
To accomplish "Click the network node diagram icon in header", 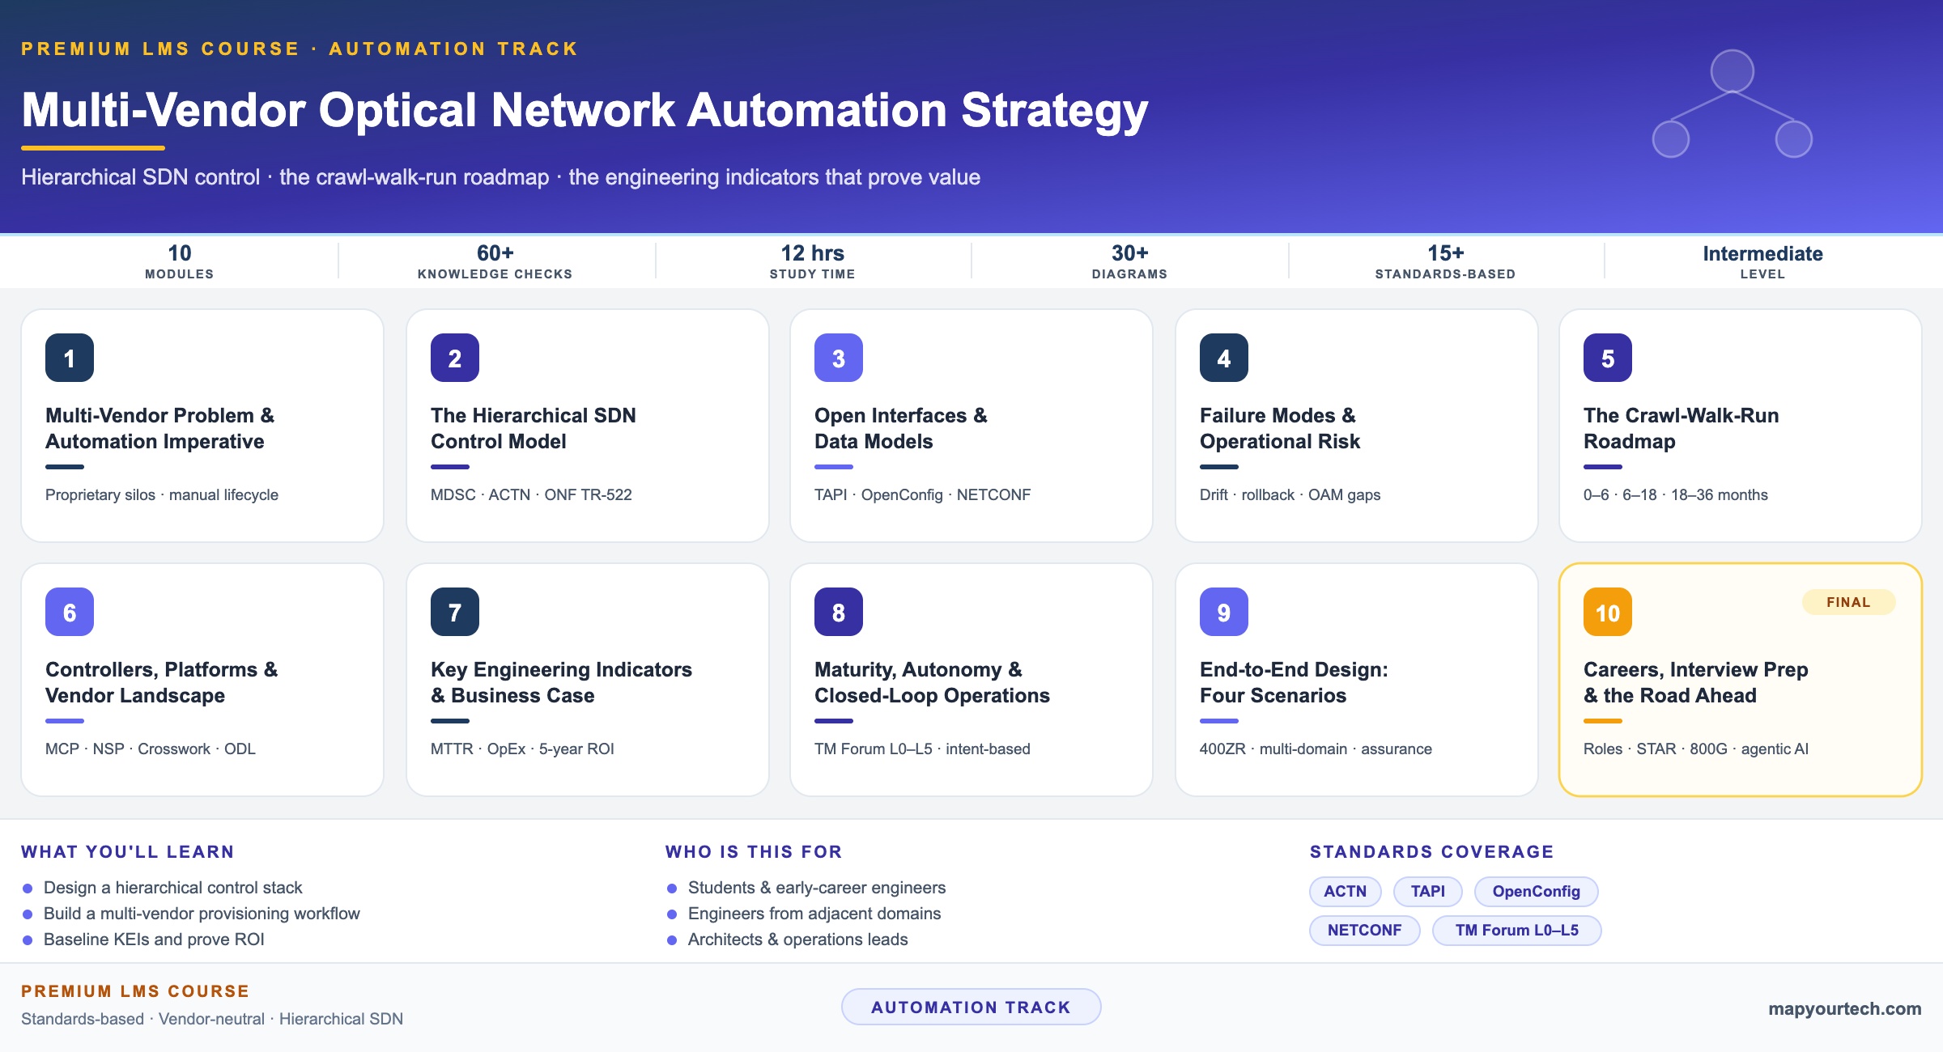I will click(x=1733, y=104).
